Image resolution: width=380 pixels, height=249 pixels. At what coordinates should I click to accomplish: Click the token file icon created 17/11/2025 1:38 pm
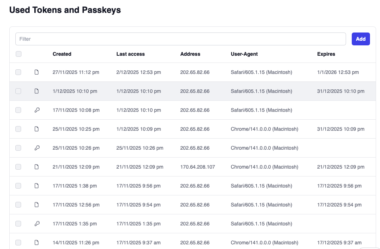36,186
